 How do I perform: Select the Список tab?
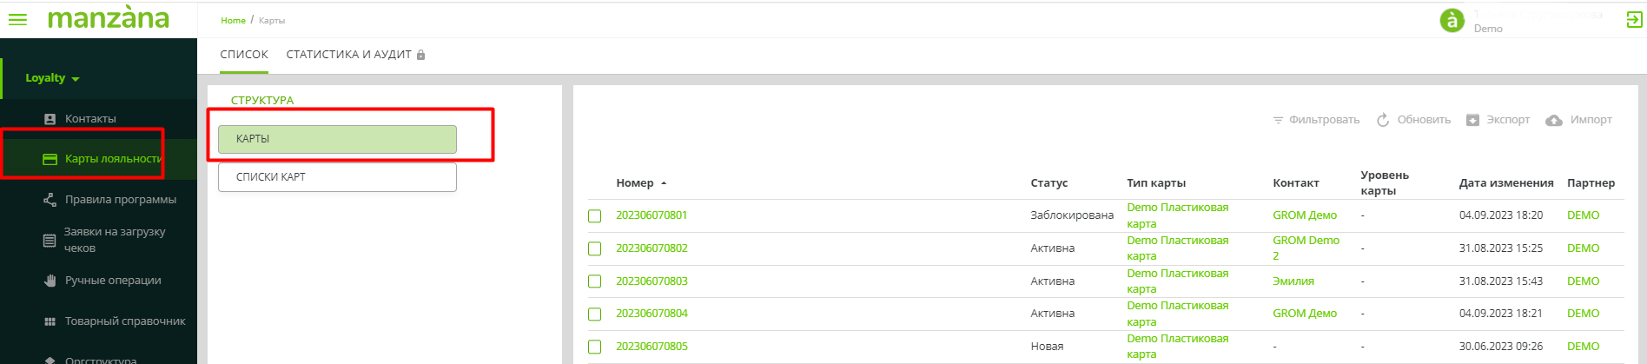pyautogui.click(x=244, y=55)
